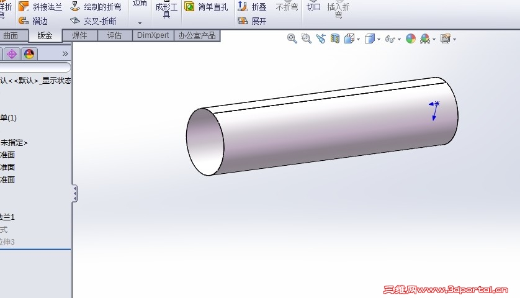Select the 法兰1 feature in tree
The width and height of the screenshot is (520, 298).
click(x=7, y=217)
